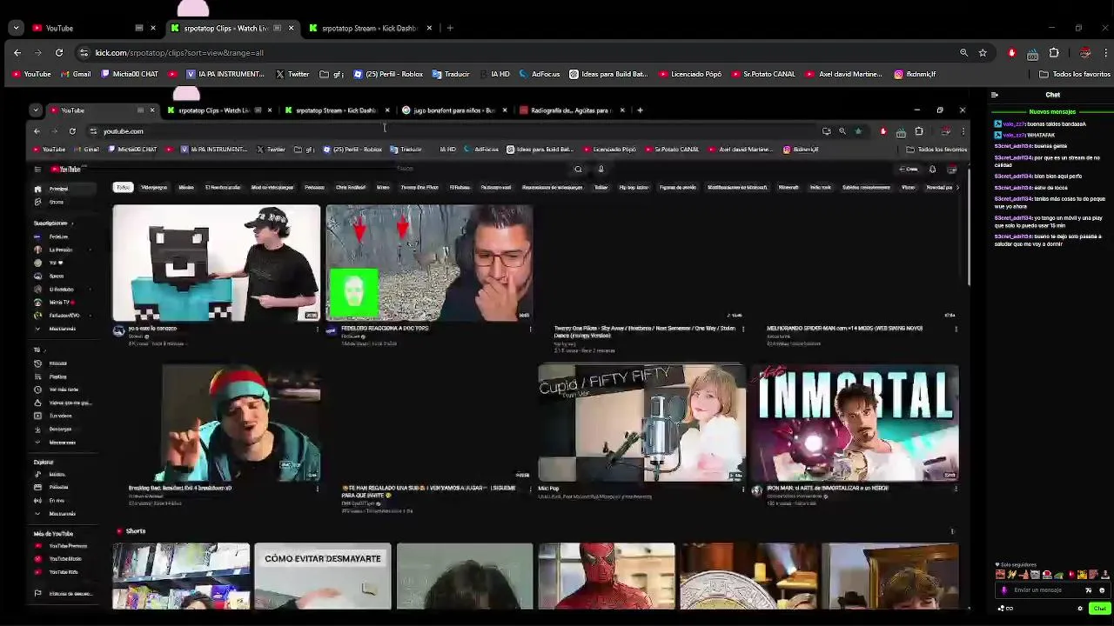Go back using the outer browser Back arrow
The height and width of the screenshot is (626, 1114).
(x=17, y=53)
